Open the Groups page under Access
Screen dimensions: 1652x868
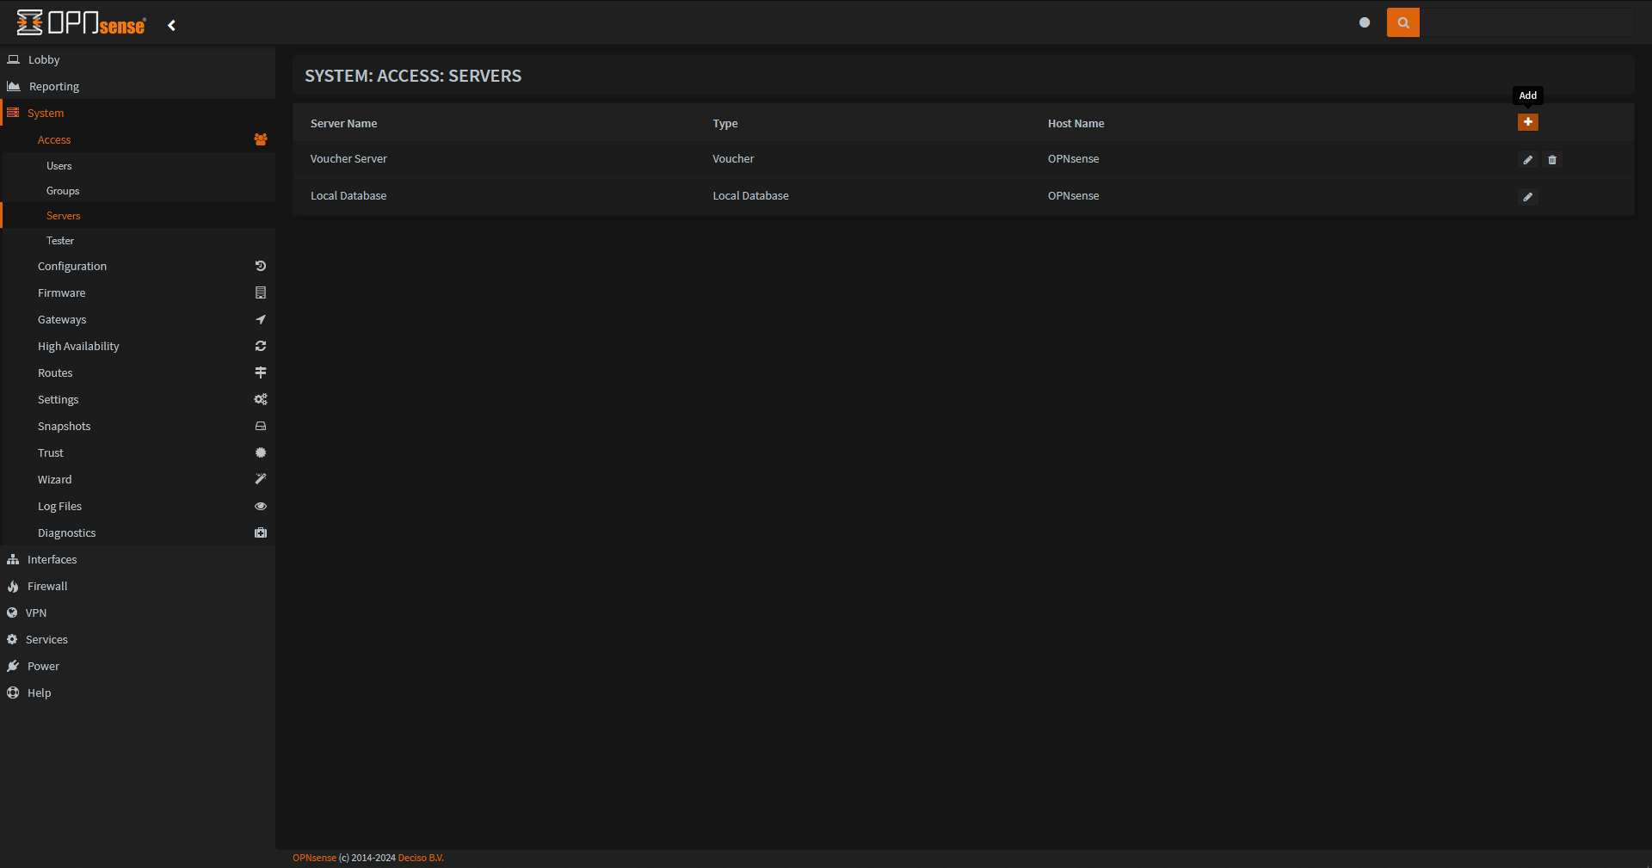click(63, 191)
